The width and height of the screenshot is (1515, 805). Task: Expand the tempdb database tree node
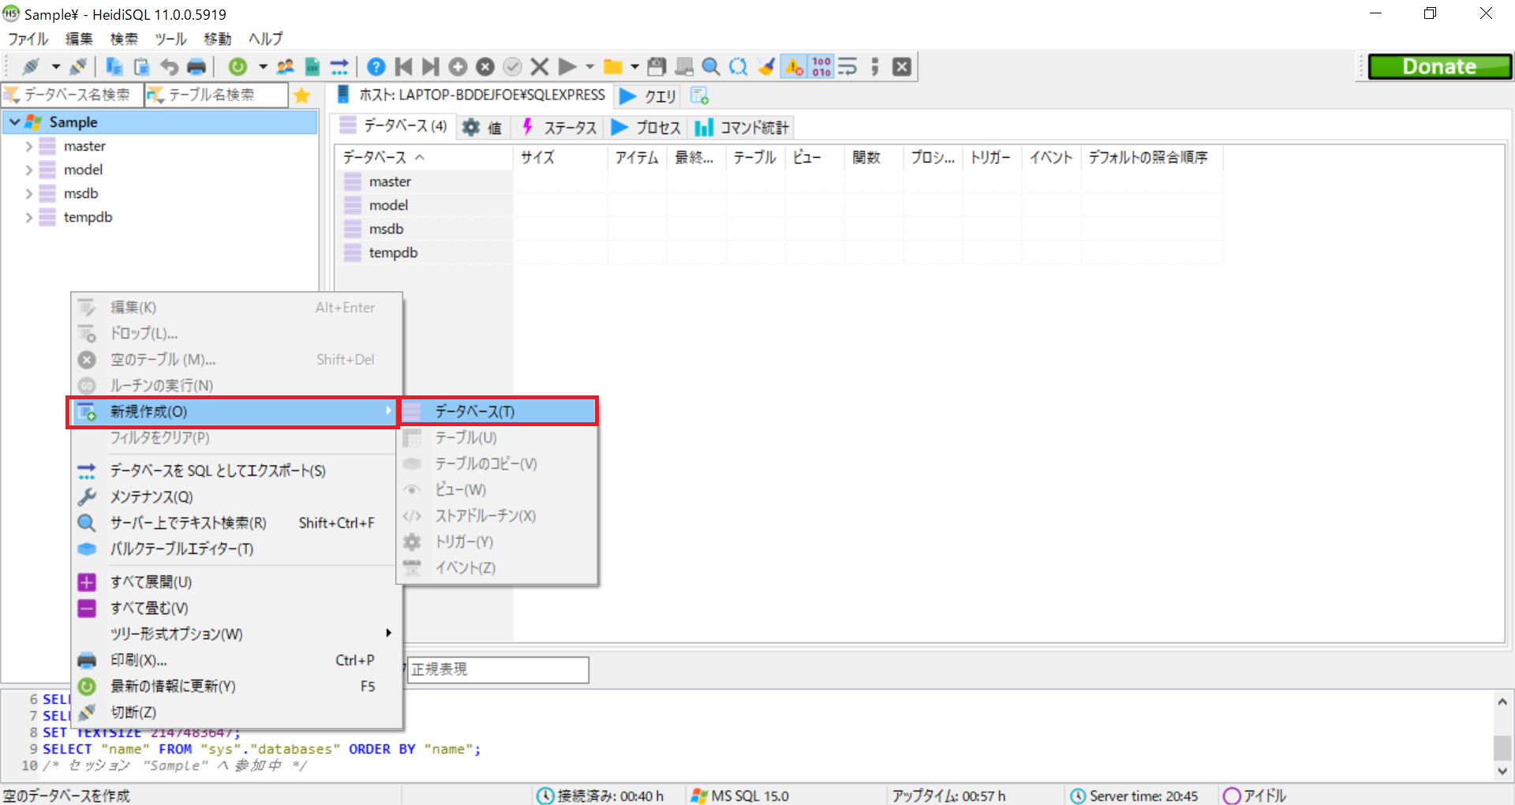click(29, 217)
